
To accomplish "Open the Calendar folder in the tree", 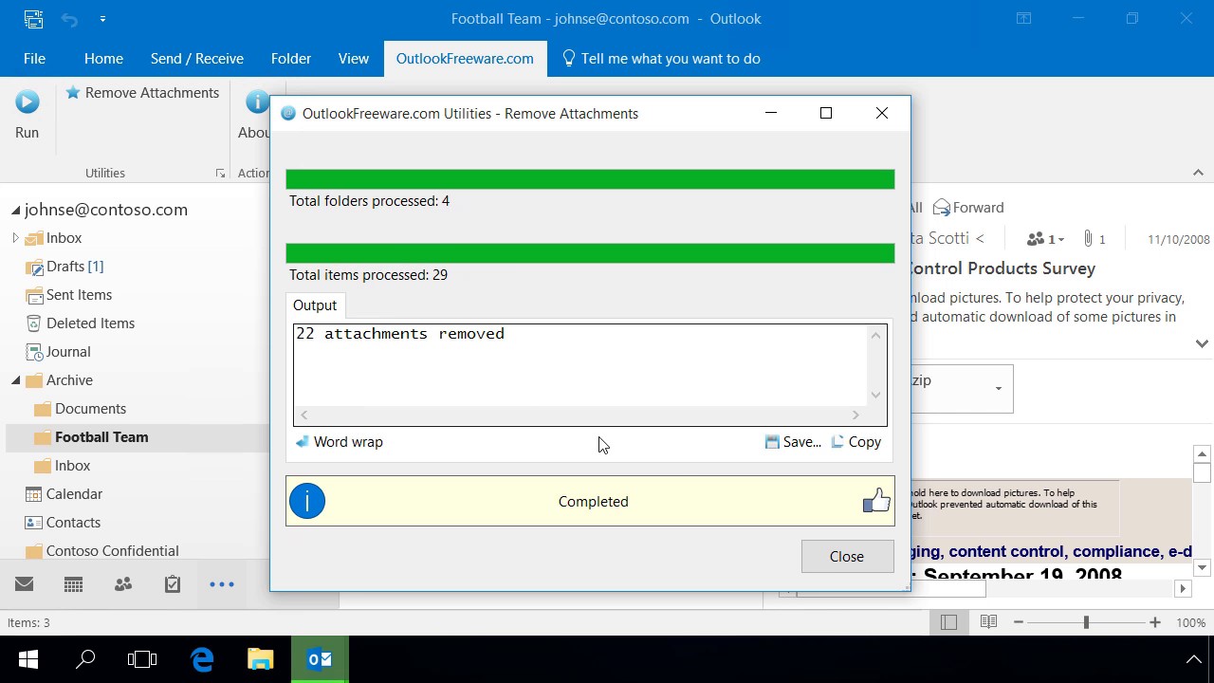I will tap(74, 494).
